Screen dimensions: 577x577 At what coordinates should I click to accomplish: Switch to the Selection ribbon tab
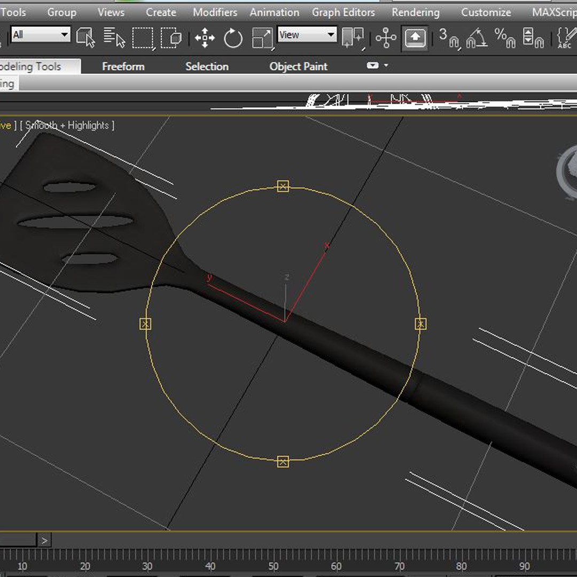point(207,66)
